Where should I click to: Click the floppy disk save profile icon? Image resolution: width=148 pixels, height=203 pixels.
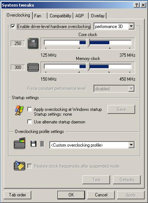(34, 144)
